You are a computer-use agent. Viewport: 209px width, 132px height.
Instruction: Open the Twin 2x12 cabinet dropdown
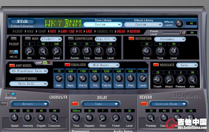coord(29,84)
